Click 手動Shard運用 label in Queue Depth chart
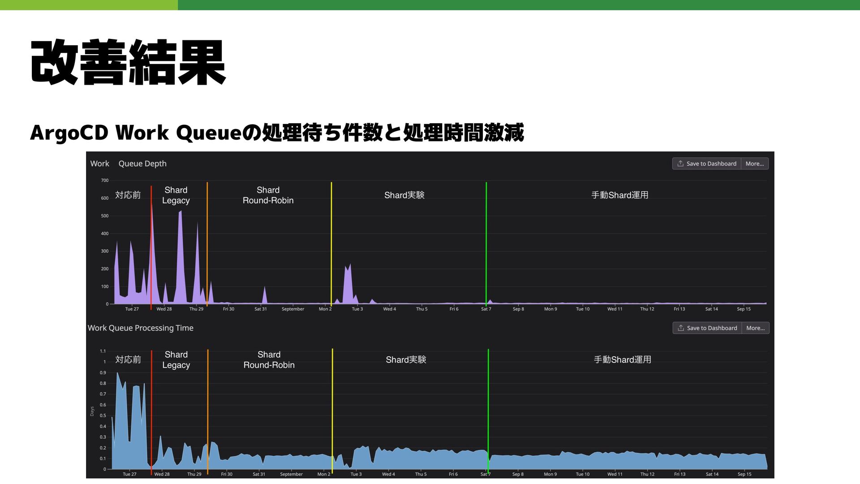 [x=620, y=195]
